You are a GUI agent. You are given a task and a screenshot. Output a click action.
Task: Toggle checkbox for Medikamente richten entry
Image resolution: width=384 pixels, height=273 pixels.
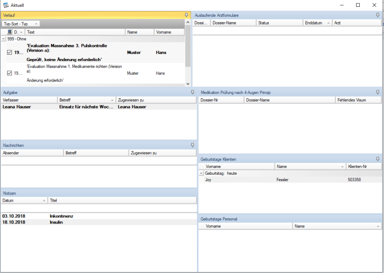pyautogui.click(x=10, y=73)
